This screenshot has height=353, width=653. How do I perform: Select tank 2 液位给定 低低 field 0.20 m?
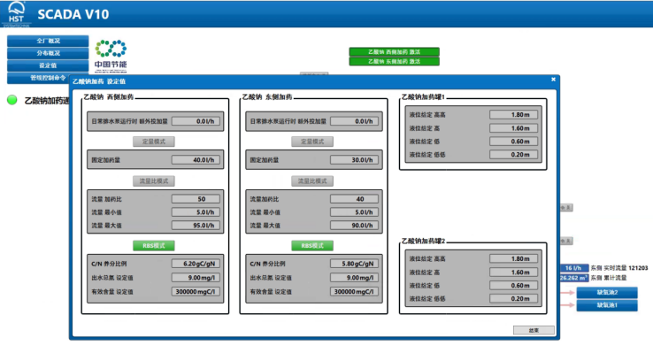(x=513, y=298)
